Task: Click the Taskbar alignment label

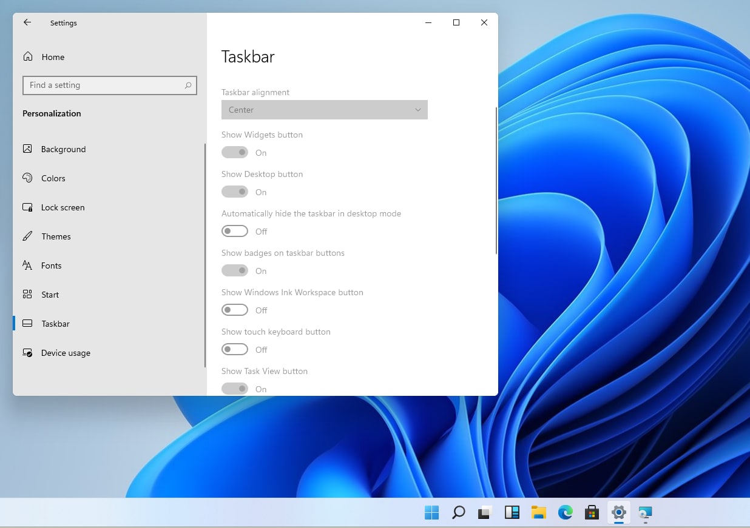Action: click(x=255, y=92)
